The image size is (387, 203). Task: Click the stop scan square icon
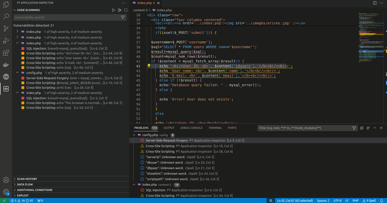click(x=126, y=10)
